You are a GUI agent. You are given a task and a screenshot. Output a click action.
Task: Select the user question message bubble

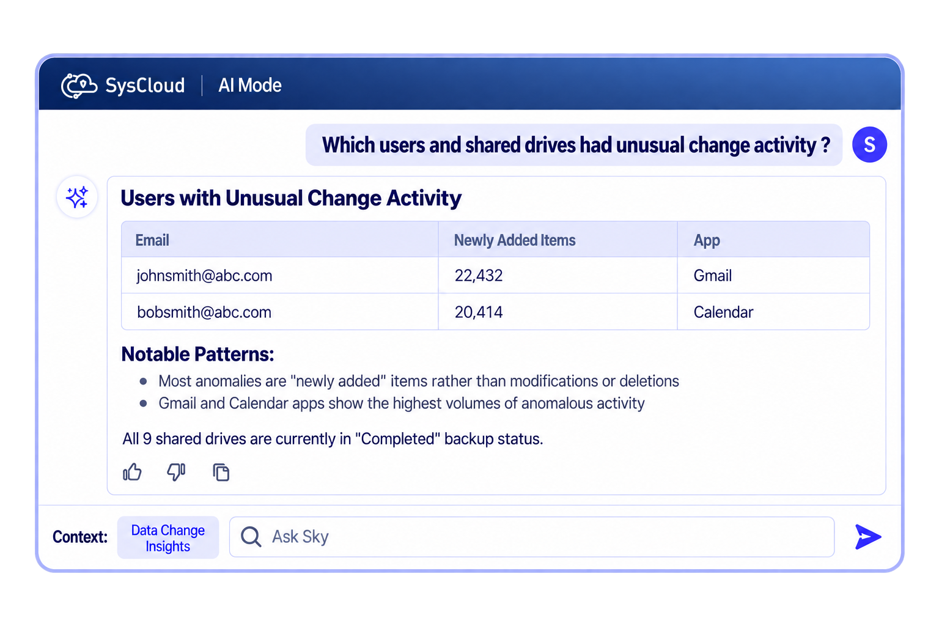click(x=574, y=145)
